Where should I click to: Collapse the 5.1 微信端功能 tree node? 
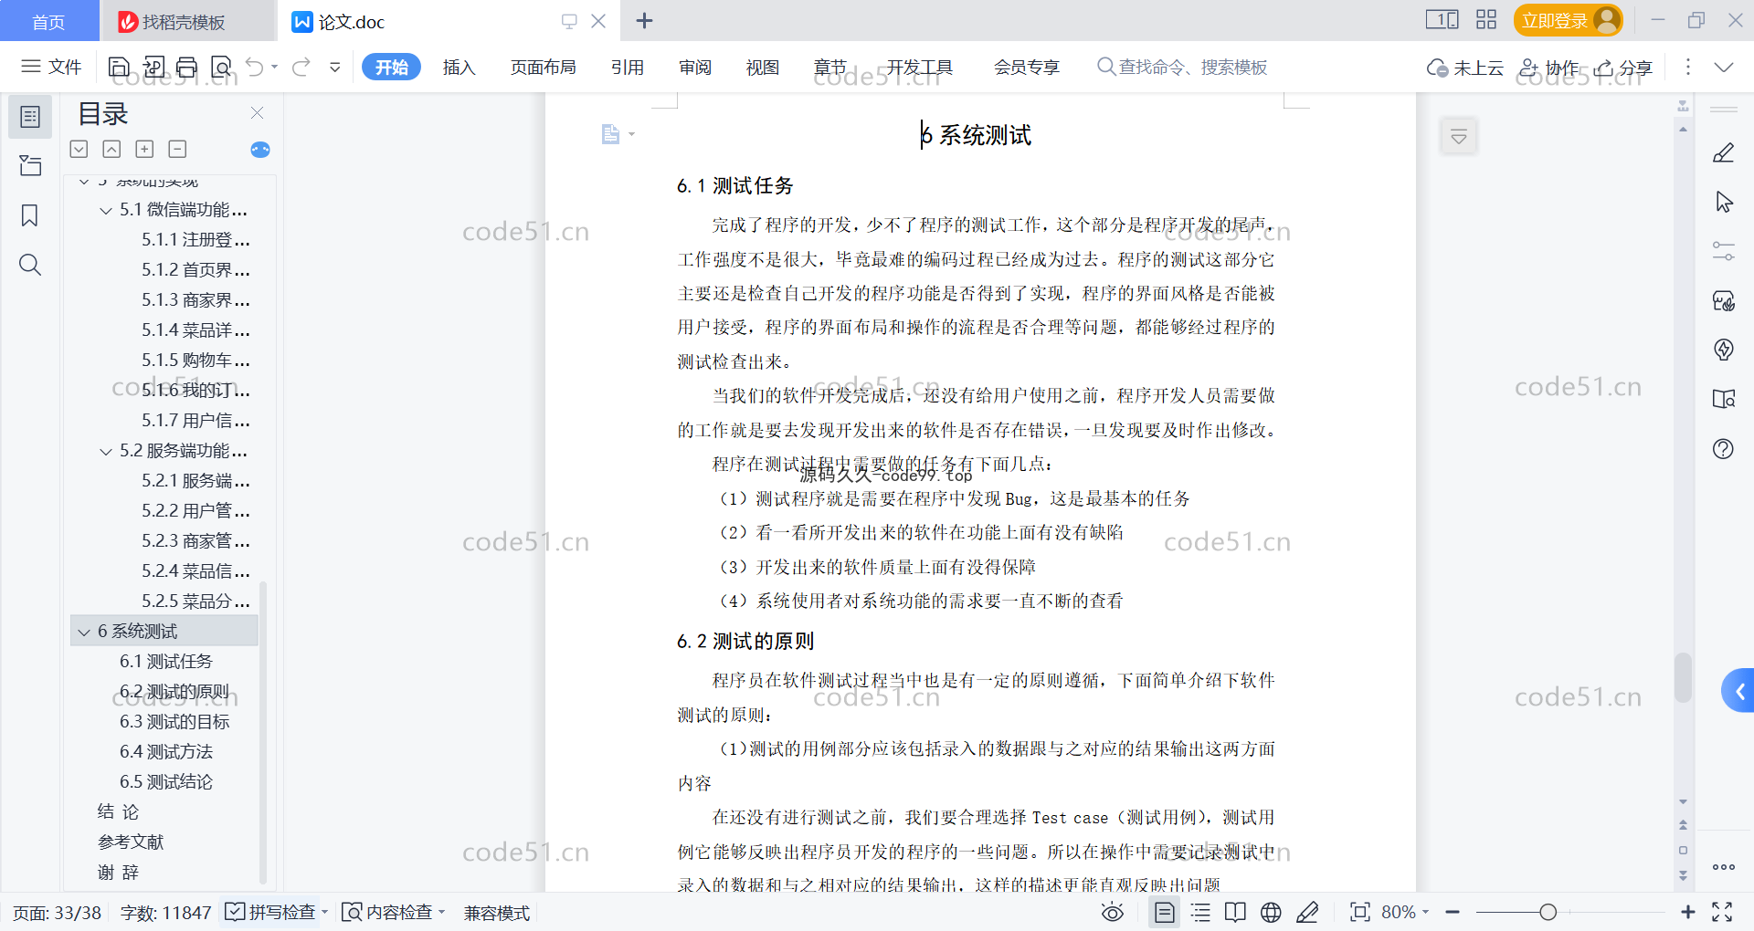tap(106, 210)
